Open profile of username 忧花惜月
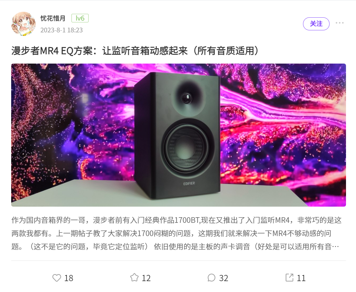The image size is (356, 292). (x=53, y=18)
